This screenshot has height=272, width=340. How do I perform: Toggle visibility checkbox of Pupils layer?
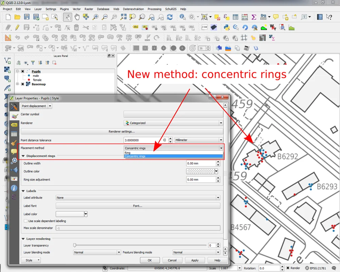[22, 71]
